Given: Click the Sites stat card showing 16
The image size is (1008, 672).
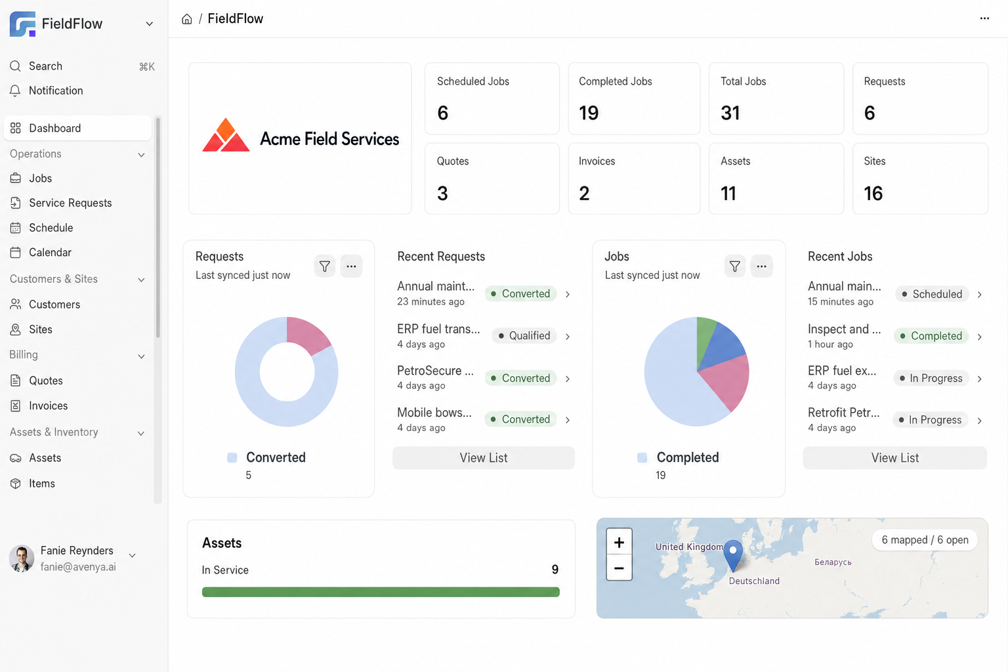Looking at the screenshot, I should [x=920, y=178].
